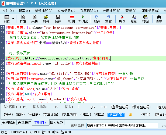Viewport: 166px width, 135px height.
Task: Switch to the 采集操作 tab
Action: coord(25,122)
